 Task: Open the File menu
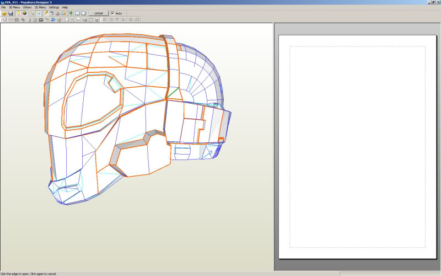[3, 7]
